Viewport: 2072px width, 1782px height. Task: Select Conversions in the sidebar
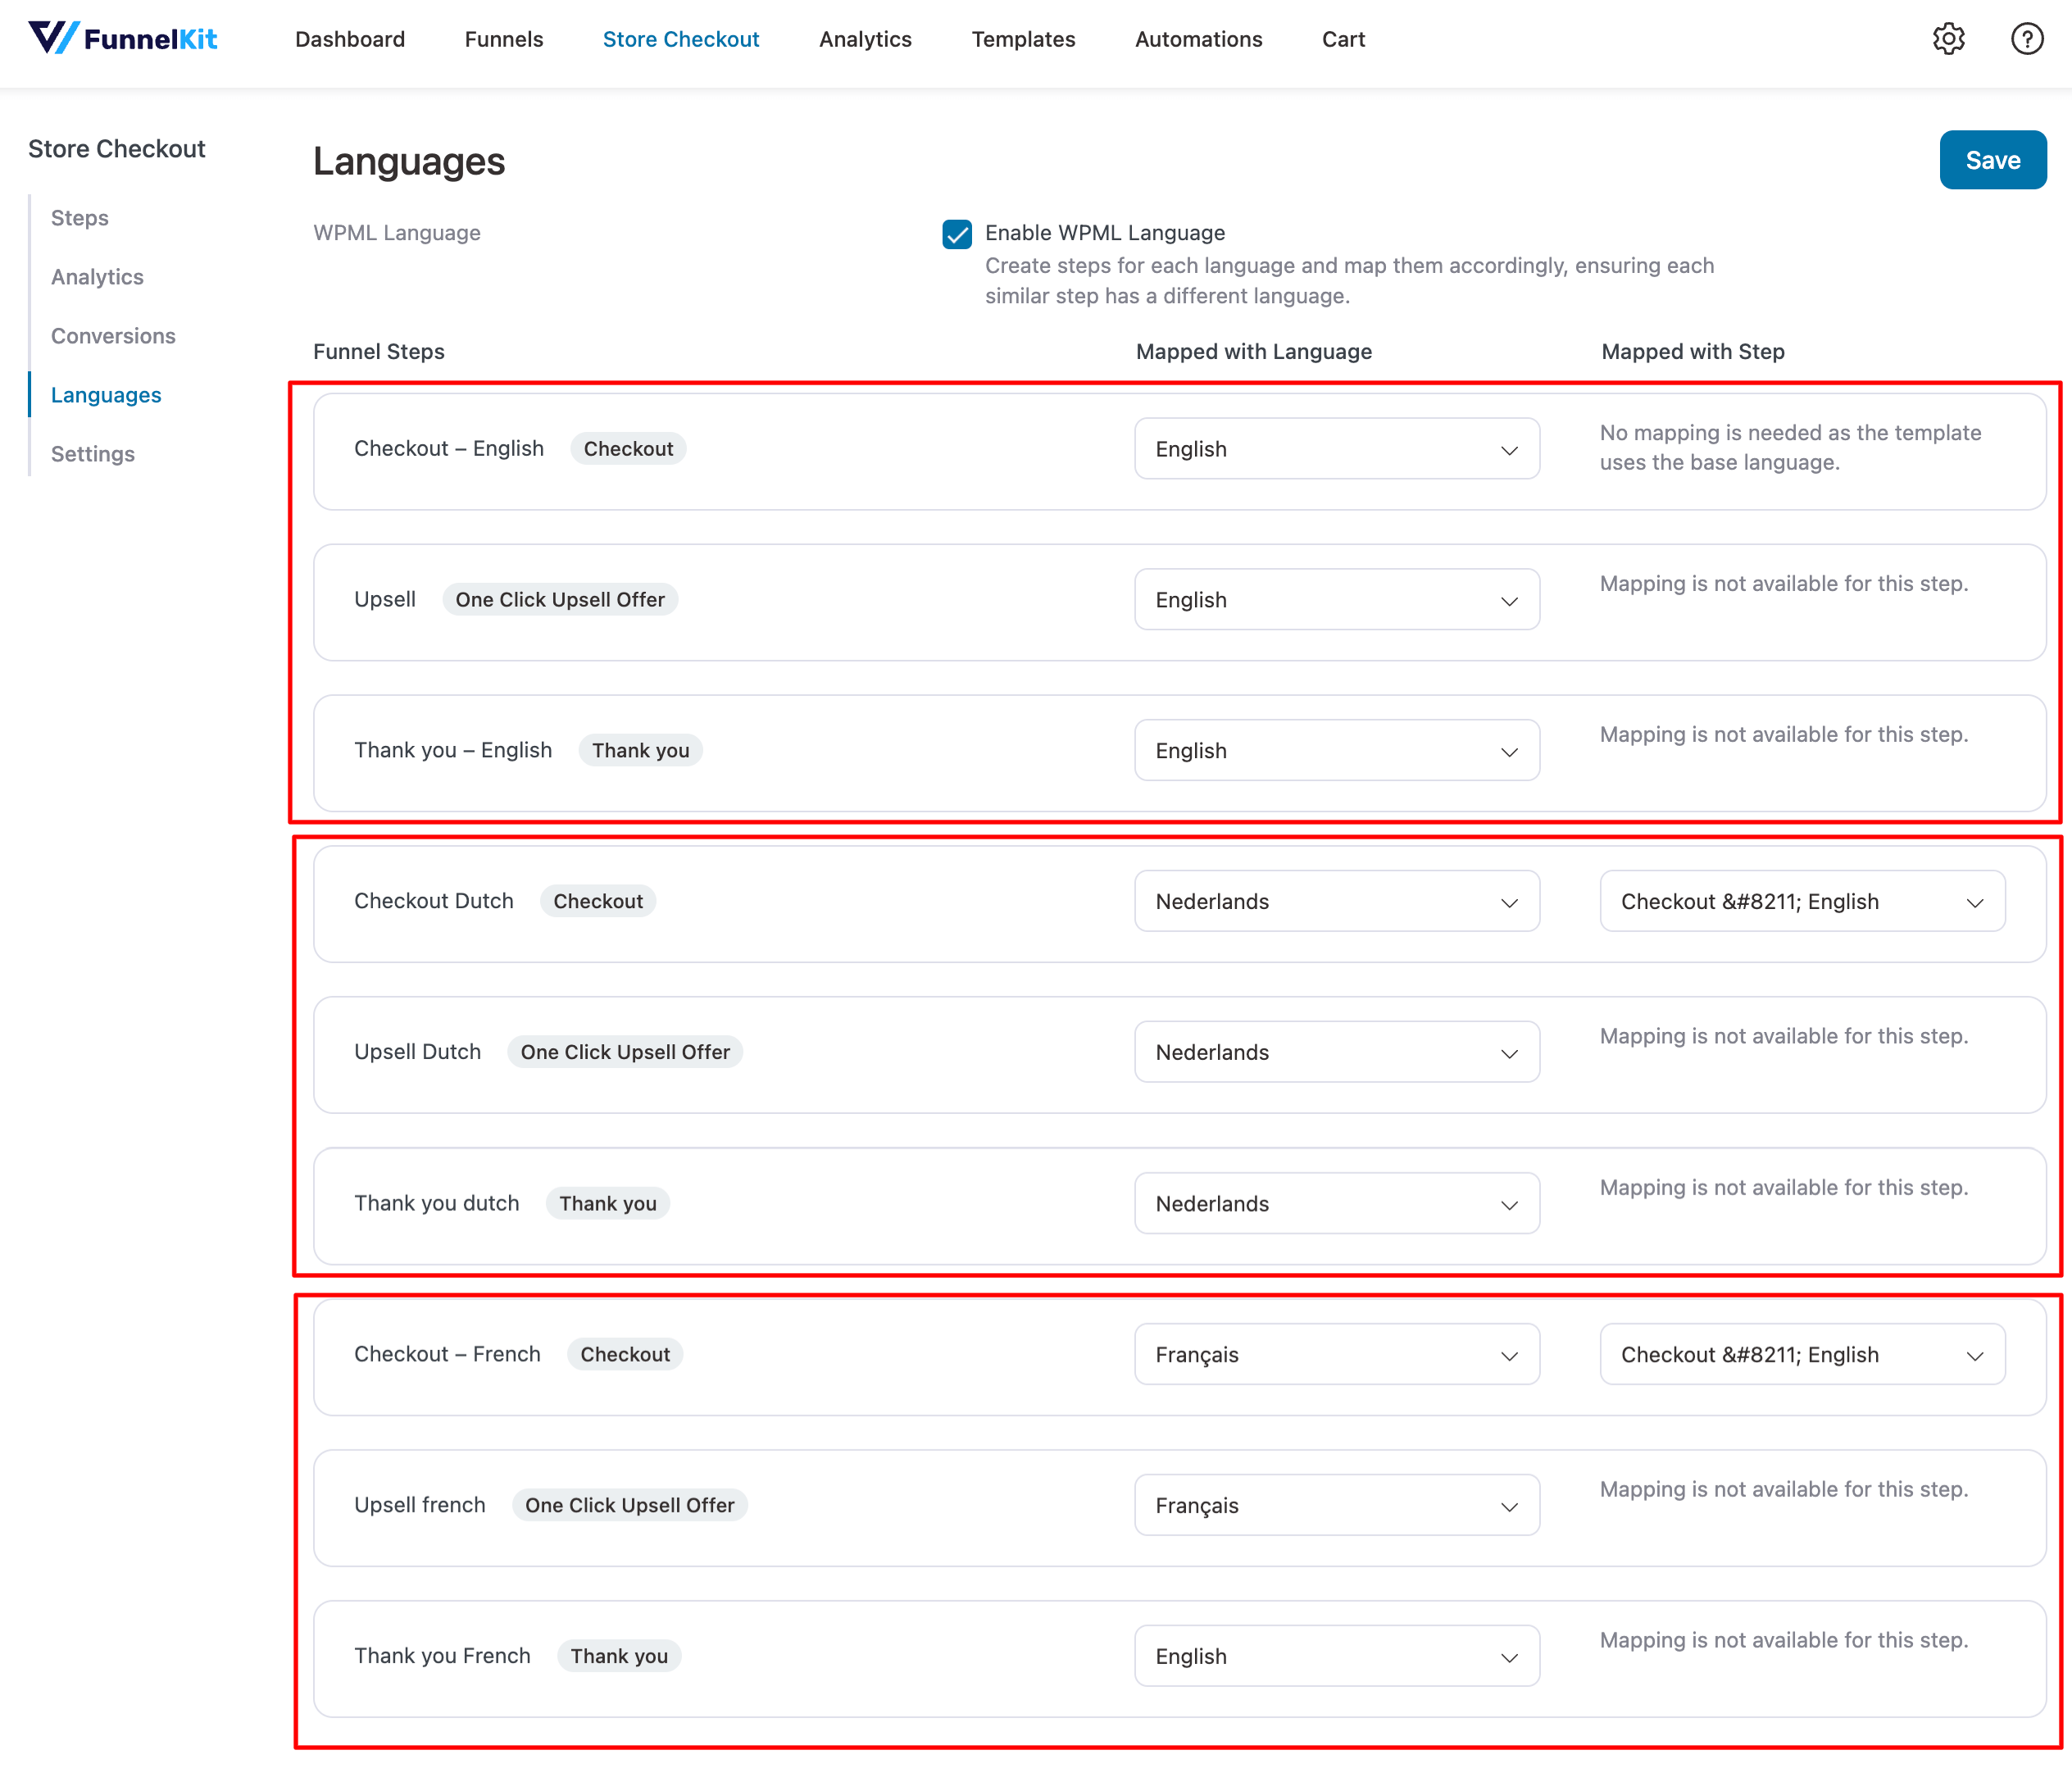point(113,336)
